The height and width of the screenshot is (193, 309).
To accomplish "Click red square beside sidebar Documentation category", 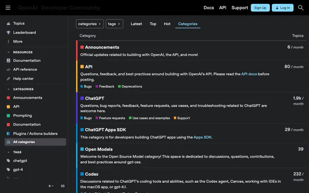I will click(x=8, y=124).
